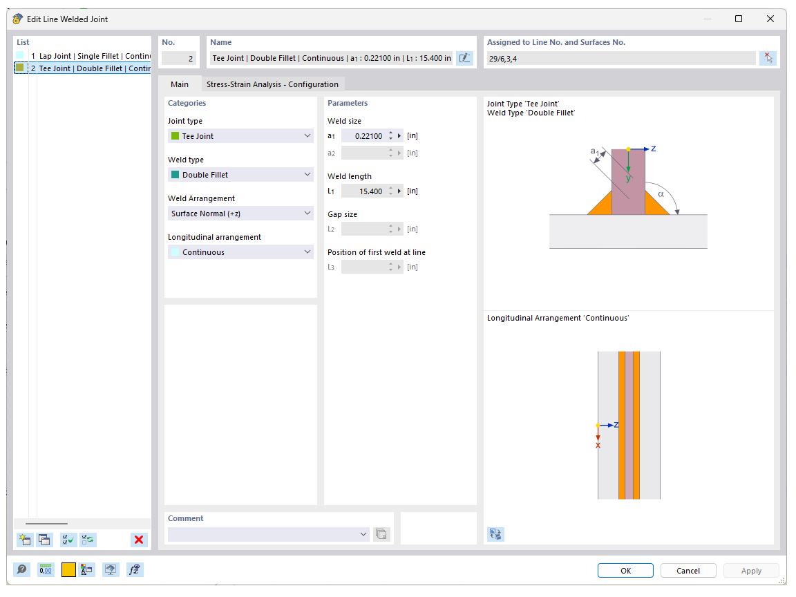Image resolution: width=796 pixels, height=597 pixels.
Task: Invert the welded joint selection
Action: coord(87,540)
